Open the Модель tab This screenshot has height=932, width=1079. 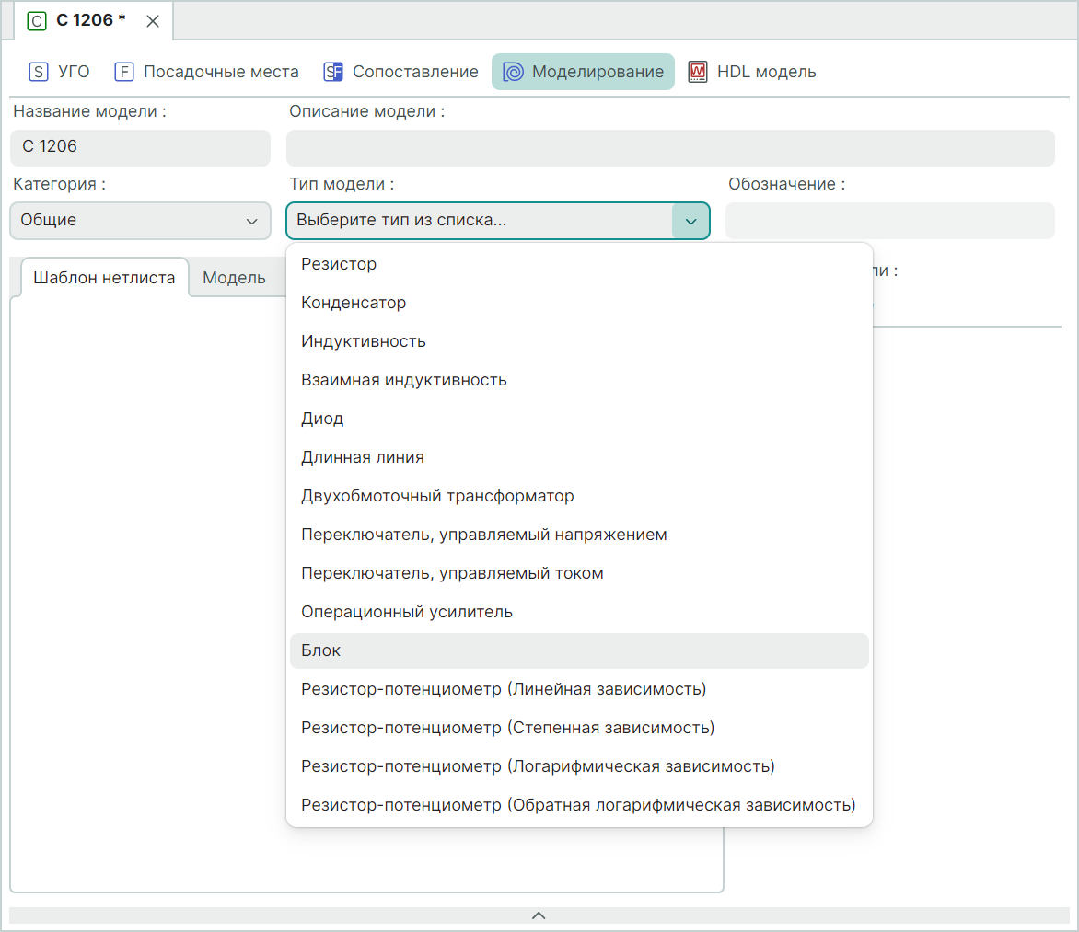(x=234, y=278)
